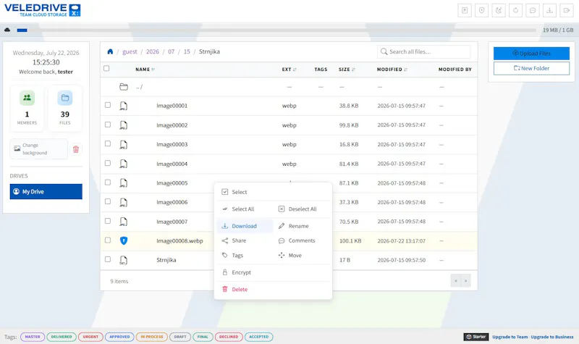Click the file icon of Image00005
Screen dimensions: 579x344
point(123,183)
